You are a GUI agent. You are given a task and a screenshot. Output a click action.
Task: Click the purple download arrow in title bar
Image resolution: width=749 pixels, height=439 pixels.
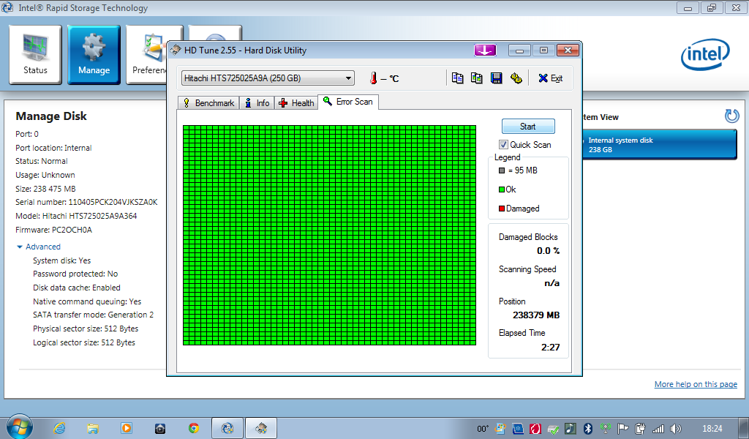pyautogui.click(x=485, y=50)
